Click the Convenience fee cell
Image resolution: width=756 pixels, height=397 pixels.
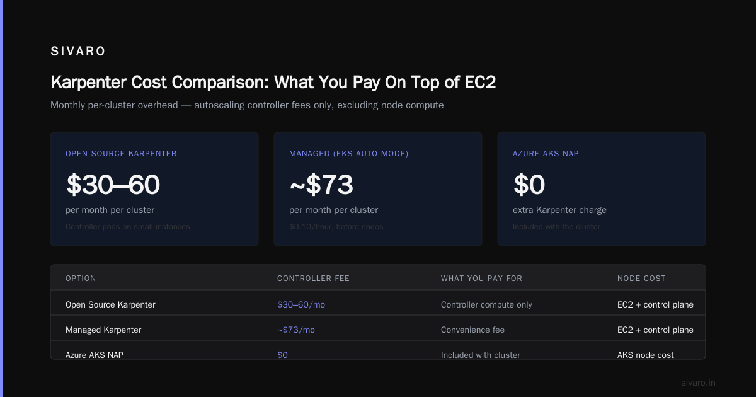click(x=472, y=330)
